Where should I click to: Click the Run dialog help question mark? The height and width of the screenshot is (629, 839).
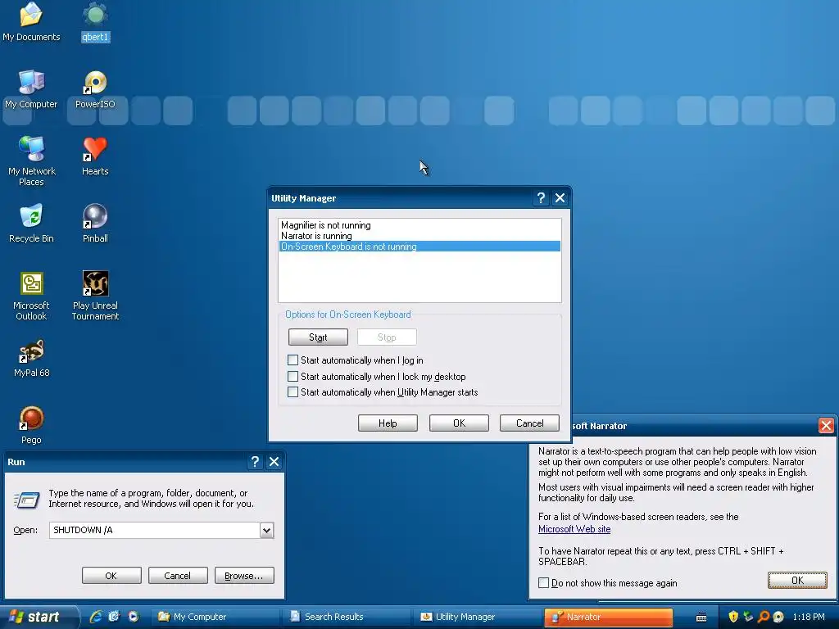pyautogui.click(x=256, y=462)
